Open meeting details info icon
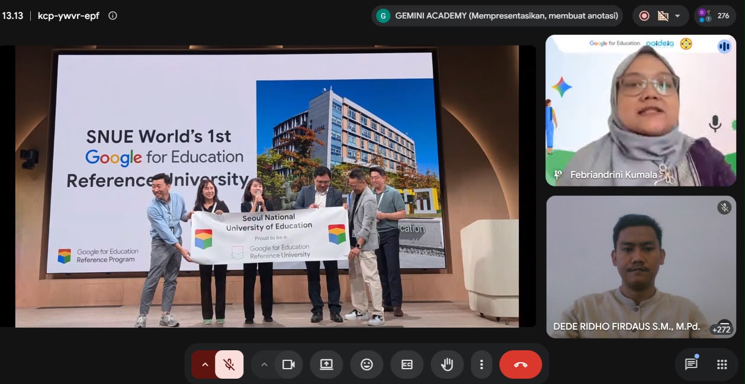The image size is (745, 384). point(113,16)
